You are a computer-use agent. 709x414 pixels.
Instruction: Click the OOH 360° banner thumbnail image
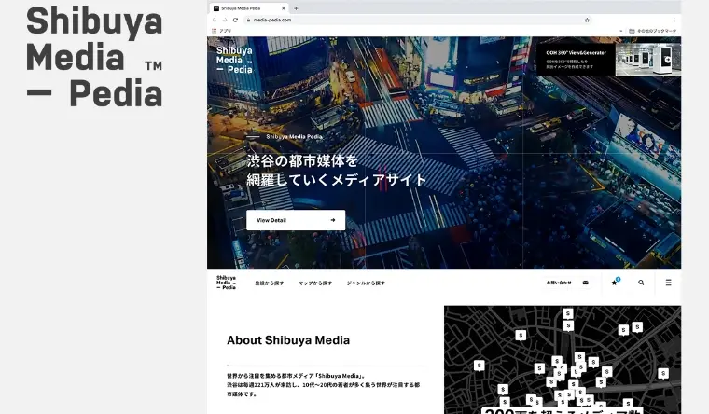[648, 60]
